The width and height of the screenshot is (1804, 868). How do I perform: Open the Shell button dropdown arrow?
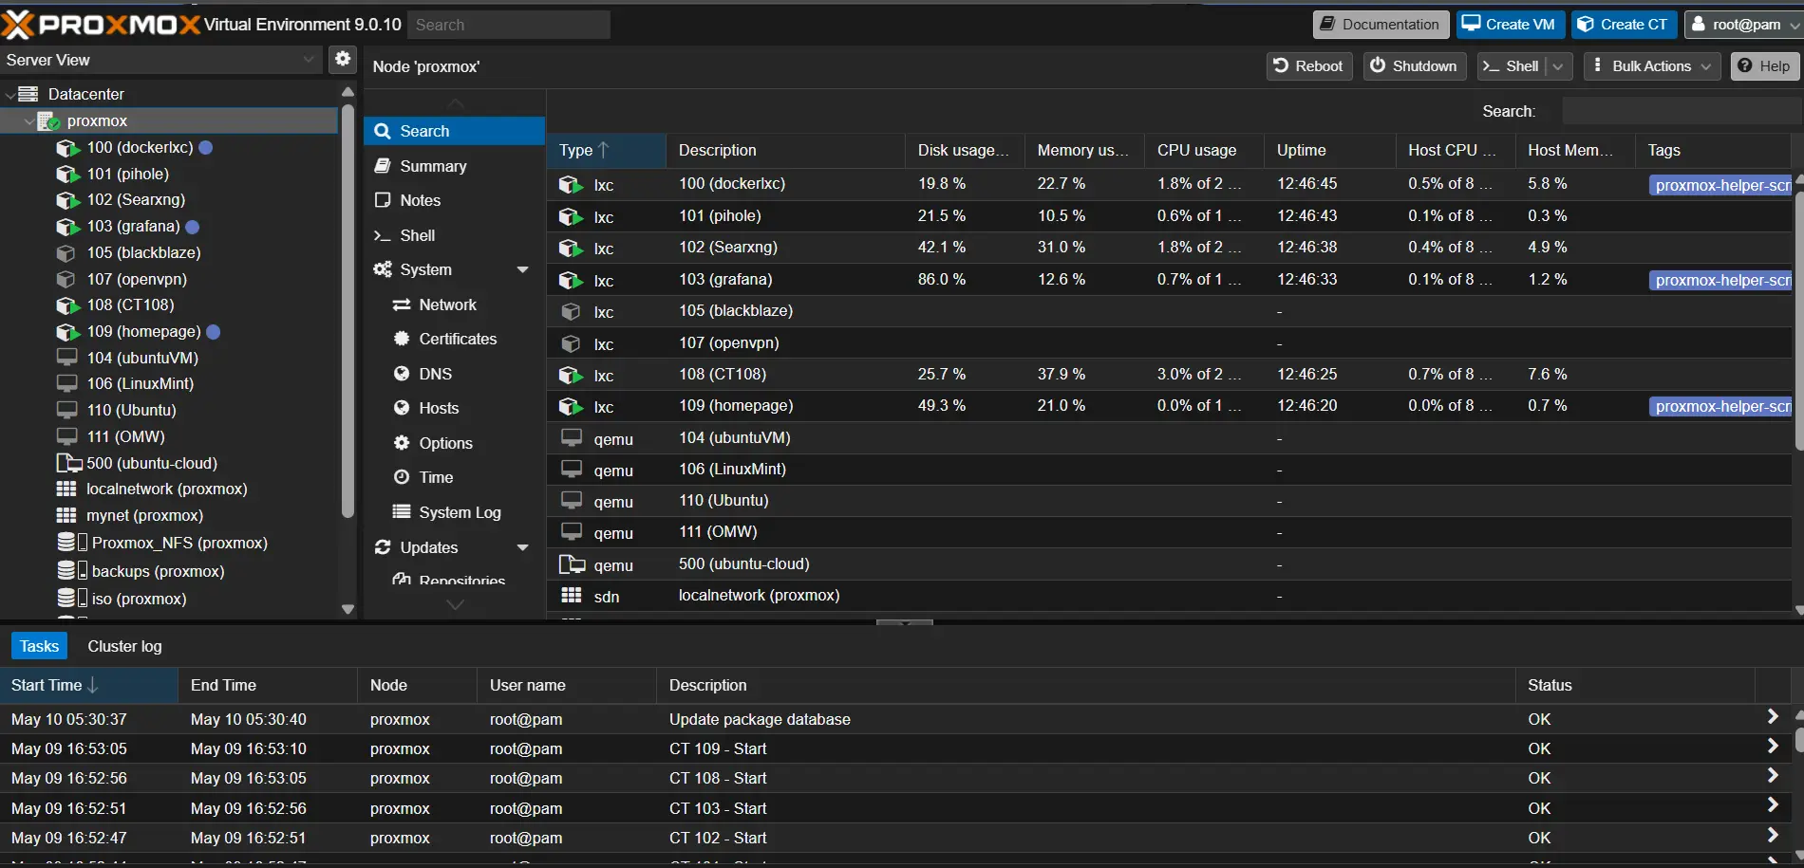click(x=1558, y=66)
